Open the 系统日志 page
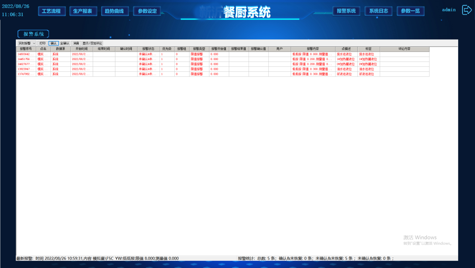Image resolution: width=475 pixels, height=268 pixels. tap(378, 11)
